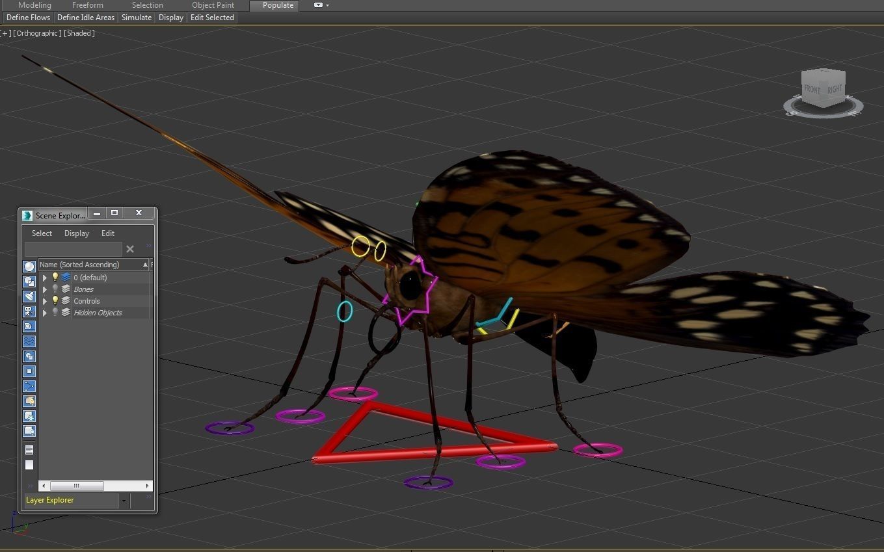
Task: Switch to the Selection ribbon tab
Action: pos(148,5)
